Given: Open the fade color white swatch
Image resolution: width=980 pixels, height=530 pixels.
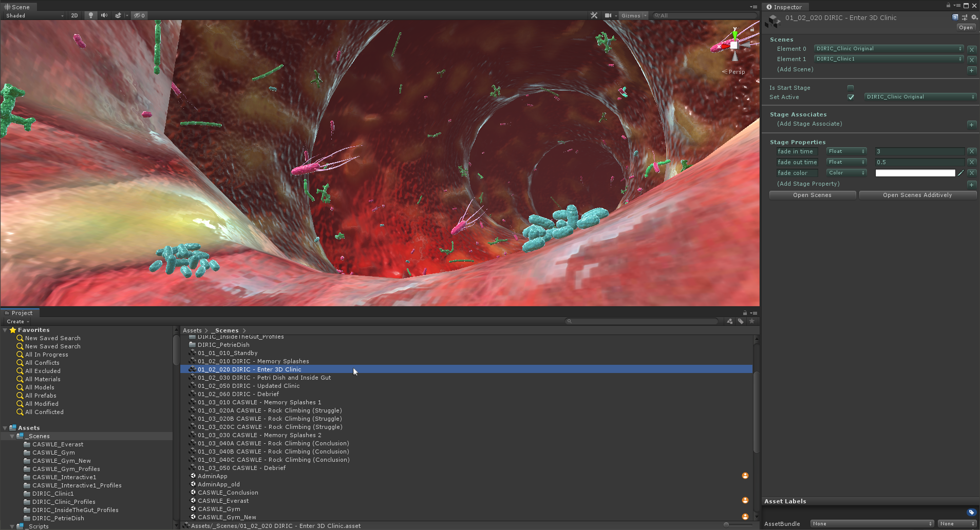Looking at the screenshot, I should (x=915, y=173).
